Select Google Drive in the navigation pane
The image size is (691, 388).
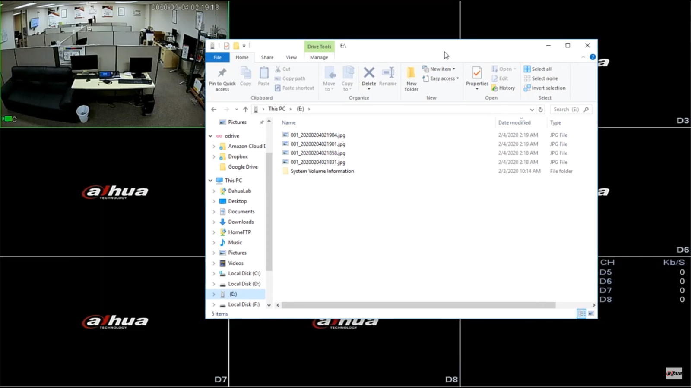tap(243, 167)
